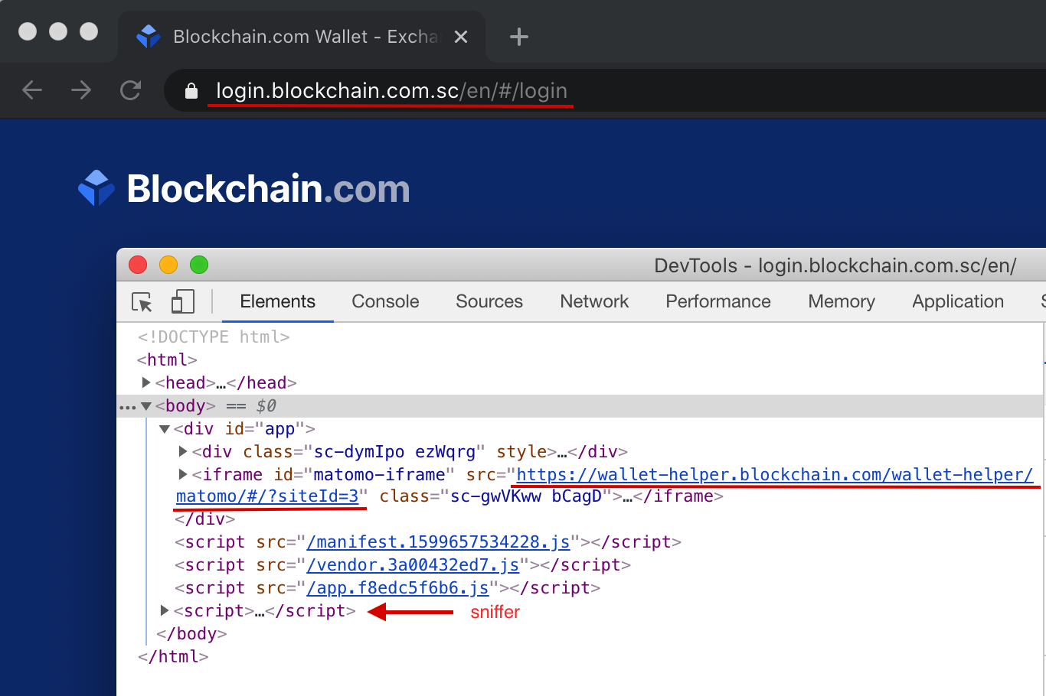Click the class value sc-gwVKww bCagD
Image resolution: width=1046 pixels, height=696 pixels.
click(x=526, y=496)
